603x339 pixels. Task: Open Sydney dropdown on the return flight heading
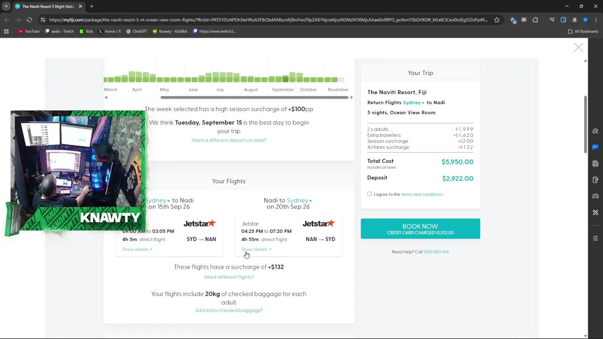[300, 201]
